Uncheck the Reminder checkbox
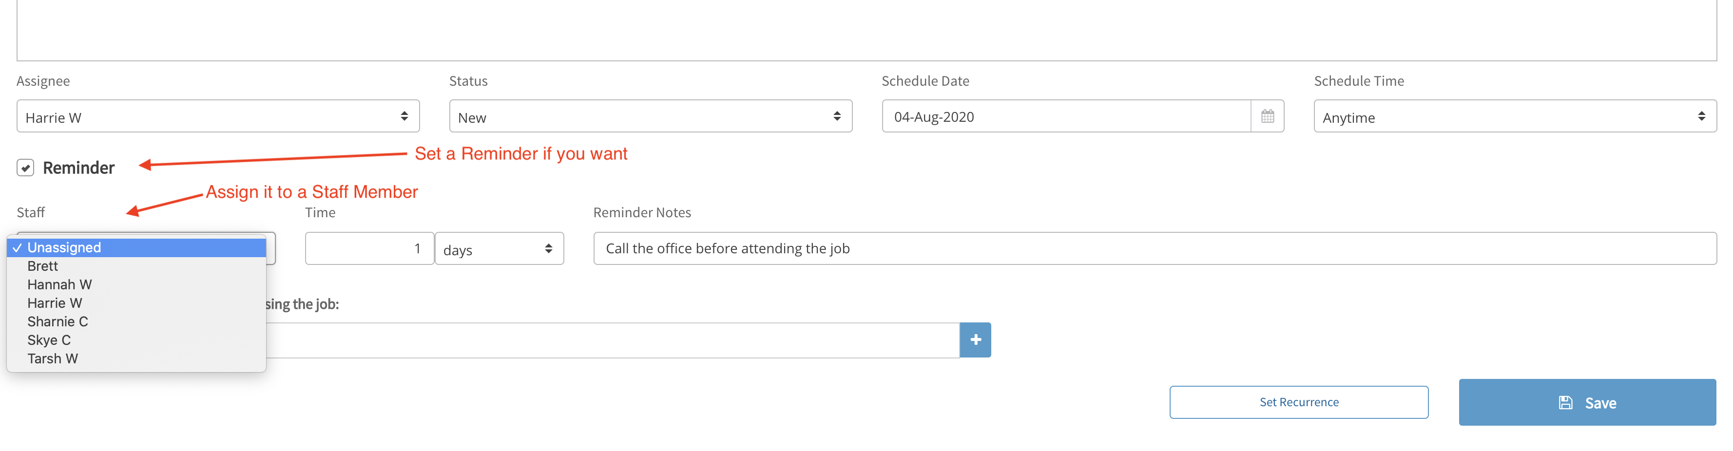The image size is (1733, 451). (25, 168)
